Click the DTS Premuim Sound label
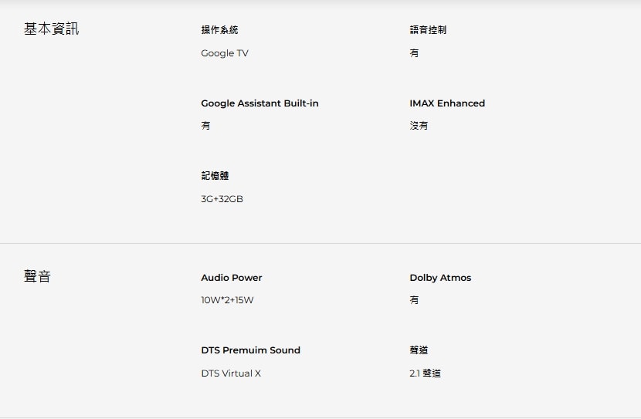The height and width of the screenshot is (419, 641). [x=250, y=350]
